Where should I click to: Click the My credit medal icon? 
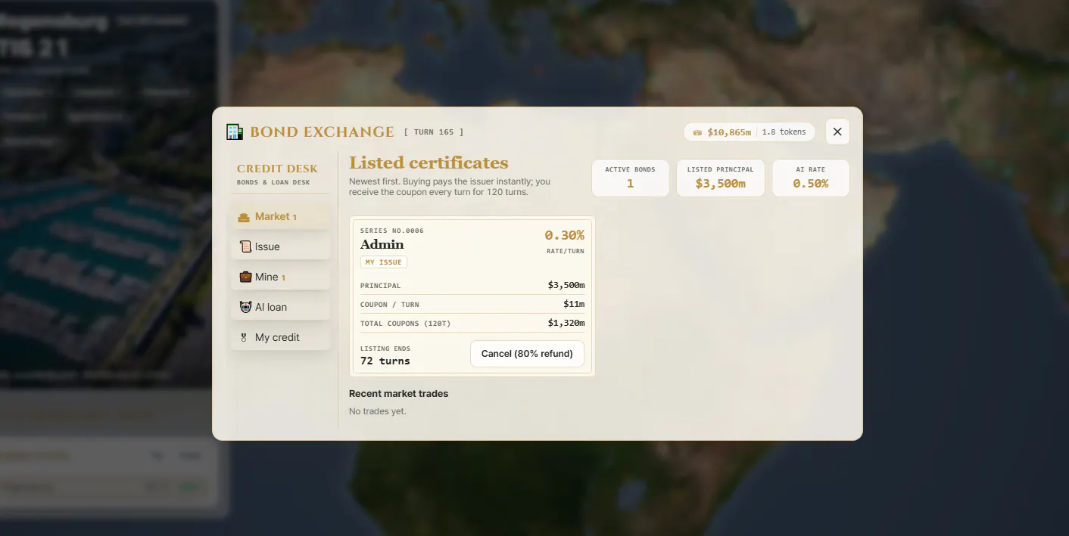pyautogui.click(x=245, y=337)
